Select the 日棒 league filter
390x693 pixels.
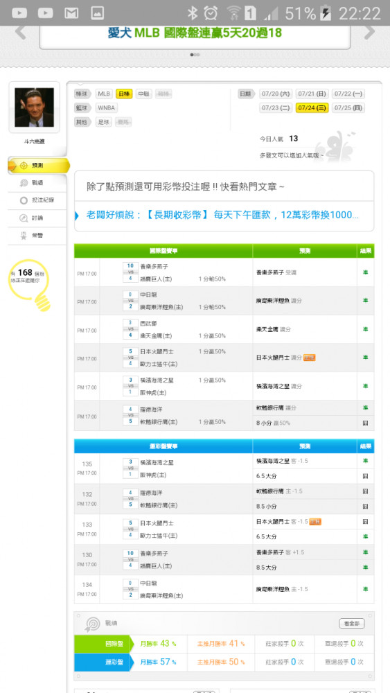(x=124, y=94)
